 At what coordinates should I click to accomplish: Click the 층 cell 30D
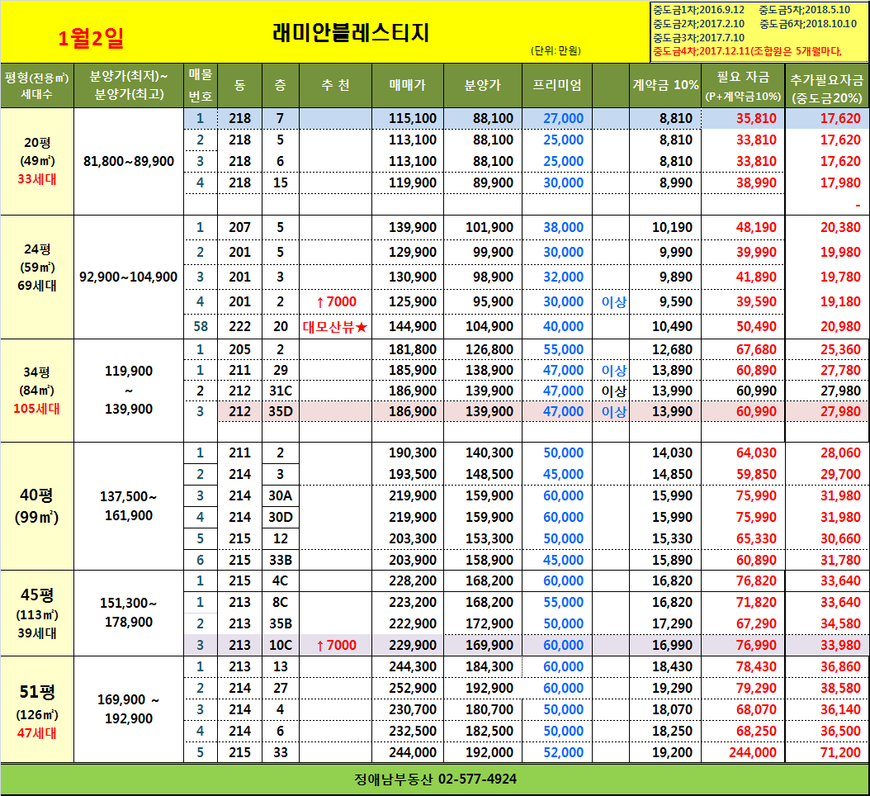[280, 517]
